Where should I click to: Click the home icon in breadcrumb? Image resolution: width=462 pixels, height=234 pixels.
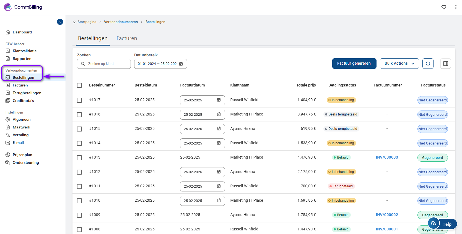[74, 22]
